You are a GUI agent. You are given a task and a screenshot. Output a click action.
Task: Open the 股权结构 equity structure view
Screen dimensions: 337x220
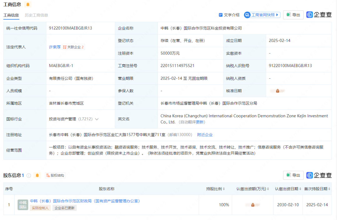(x=55, y=175)
